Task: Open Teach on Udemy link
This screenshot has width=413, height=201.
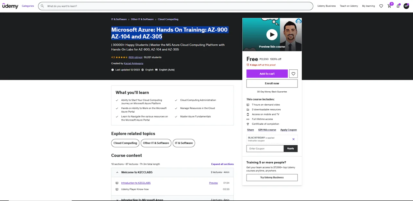Action: tap(349, 6)
